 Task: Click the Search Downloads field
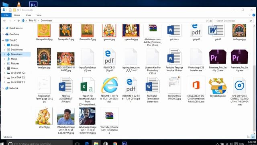pyautogui.click(x=234, y=21)
